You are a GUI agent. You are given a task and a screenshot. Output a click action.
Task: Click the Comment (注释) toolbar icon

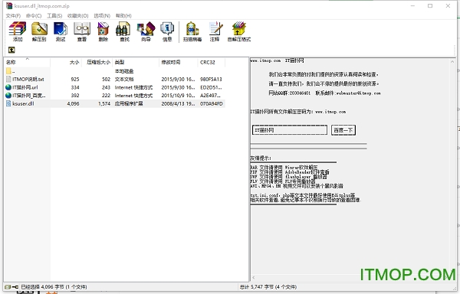pyautogui.click(x=215, y=31)
